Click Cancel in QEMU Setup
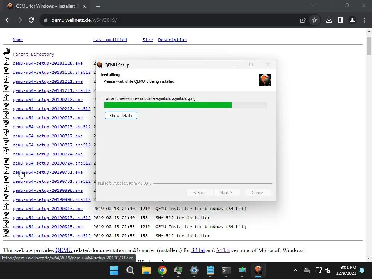The image size is (372, 279). click(x=258, y=193)
